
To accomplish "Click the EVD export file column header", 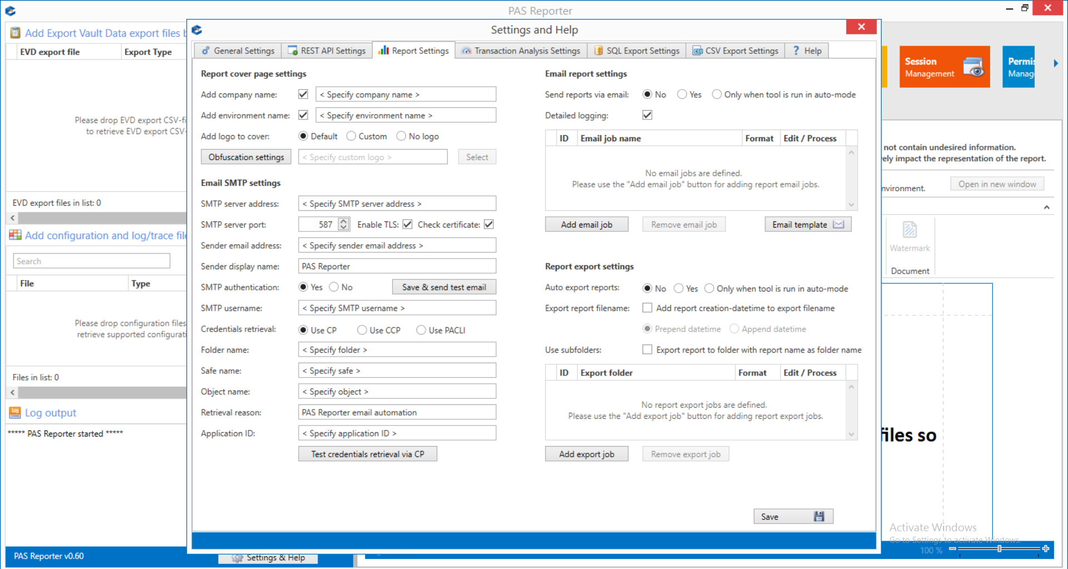I will [x=68, y=52].
